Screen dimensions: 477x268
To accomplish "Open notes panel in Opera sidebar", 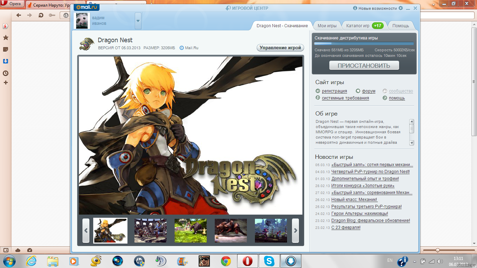I will coord(6,49).
